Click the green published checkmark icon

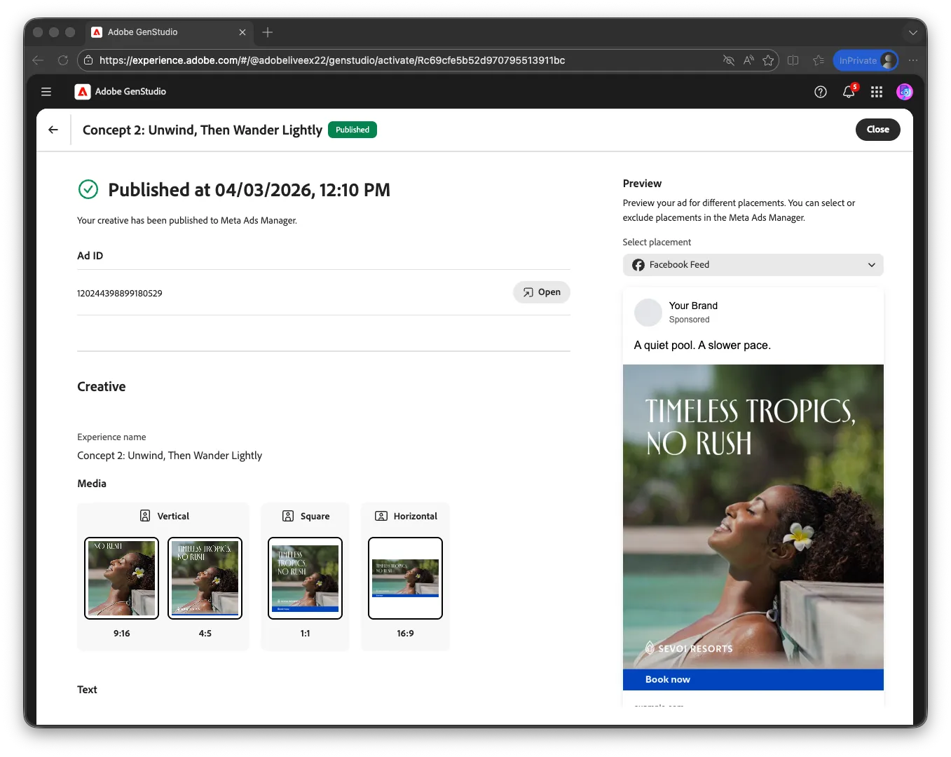point(88,189)
